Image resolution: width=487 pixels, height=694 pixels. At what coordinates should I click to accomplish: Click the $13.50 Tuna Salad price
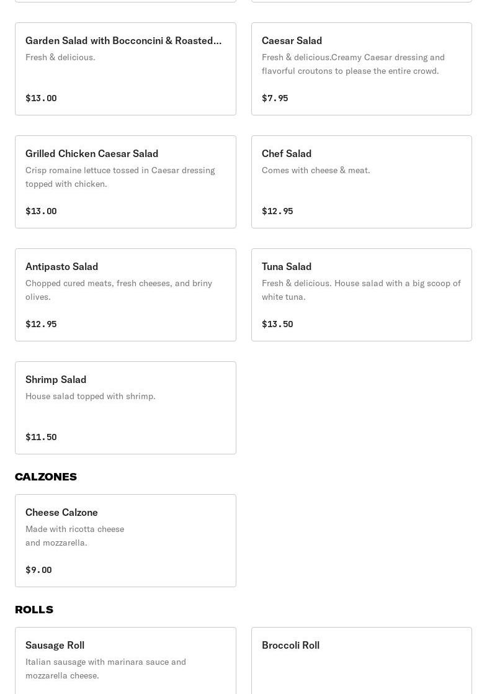click(x=277, y=324)
